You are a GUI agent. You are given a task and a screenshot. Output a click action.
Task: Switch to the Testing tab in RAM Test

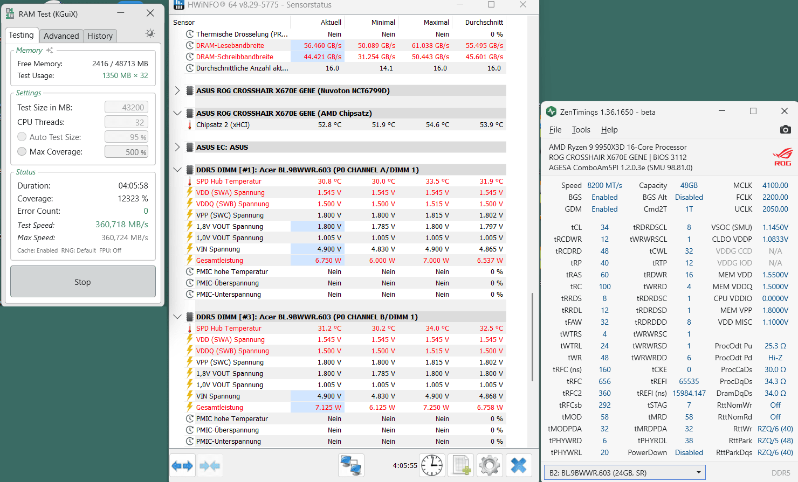coord(21,35)
